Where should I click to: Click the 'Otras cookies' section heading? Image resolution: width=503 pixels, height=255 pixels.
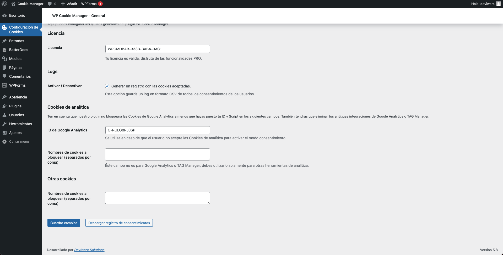[x=62, y=179]
